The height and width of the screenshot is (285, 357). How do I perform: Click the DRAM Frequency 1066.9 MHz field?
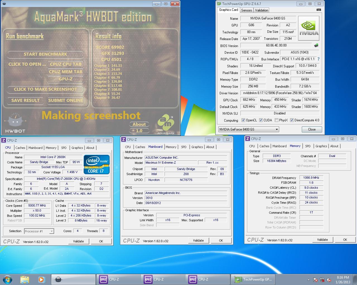311,178
